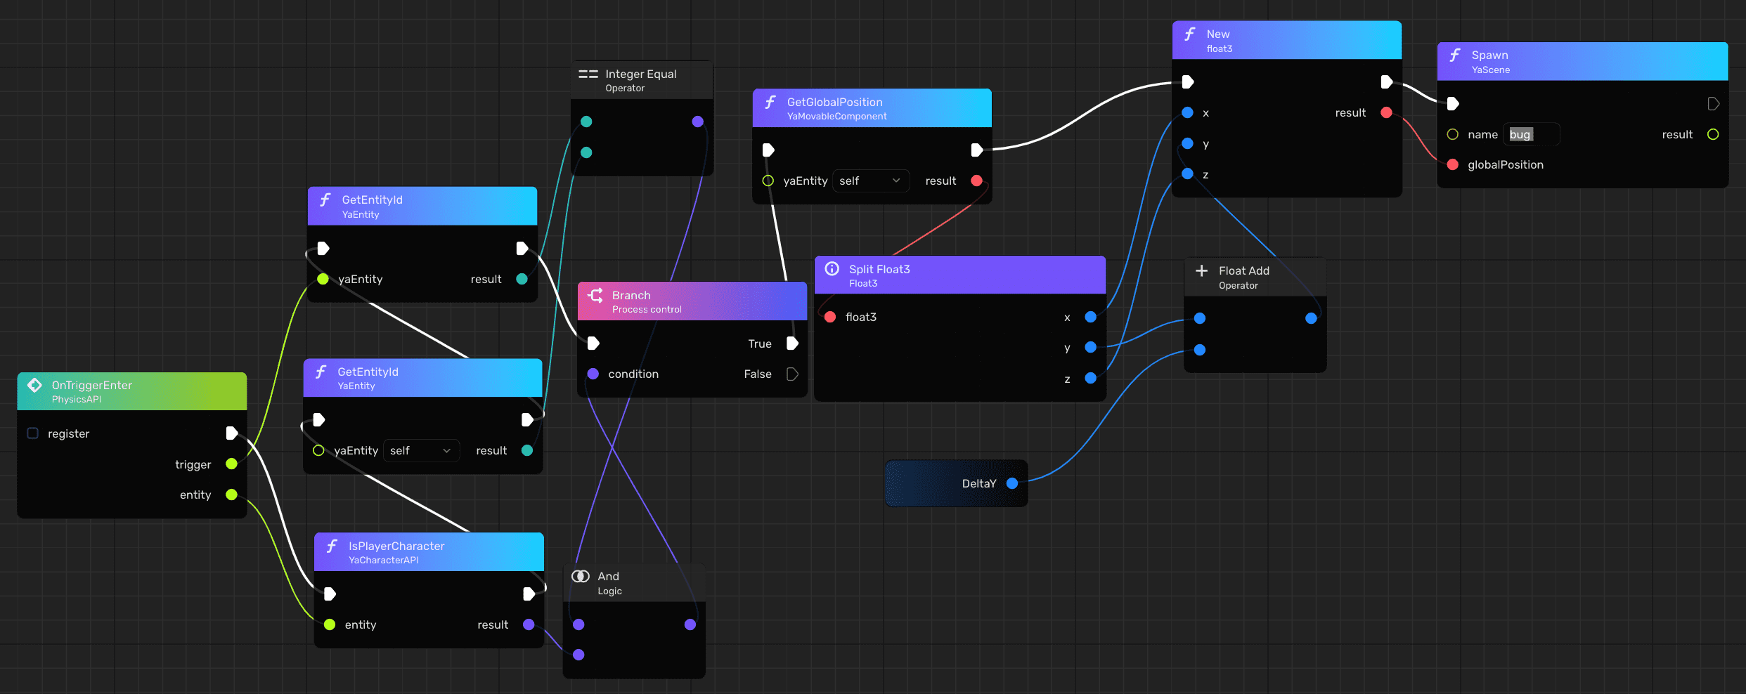
Task: Click the Branch False execution output pin
Action: pyautogui.click(x=792, y=374)
